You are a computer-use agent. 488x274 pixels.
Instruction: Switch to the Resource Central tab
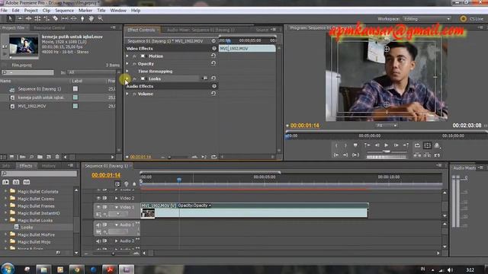[49, 28]
